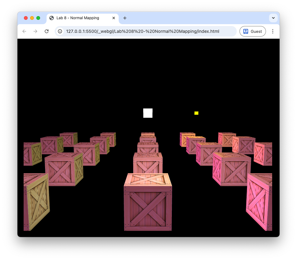The width and height of the screenshot is (297, 260).
Task: View site information icon in address bar
Action: pyautogui.click(x=60, y=31)
